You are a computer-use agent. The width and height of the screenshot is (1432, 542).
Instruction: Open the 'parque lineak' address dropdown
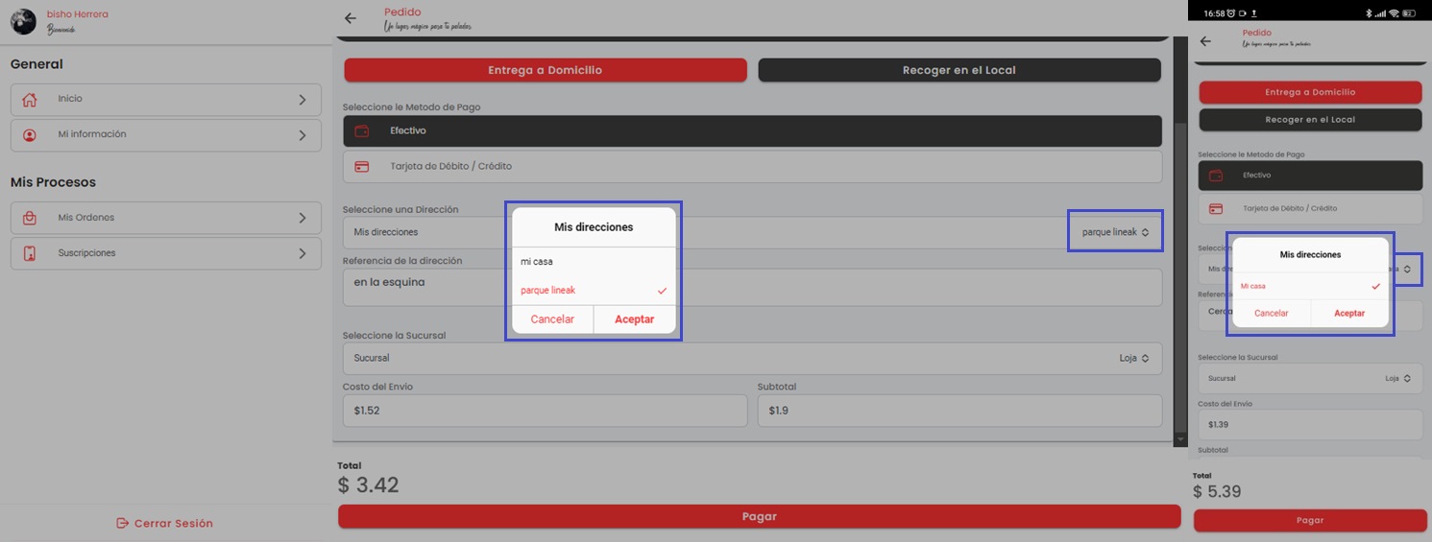1115,232
